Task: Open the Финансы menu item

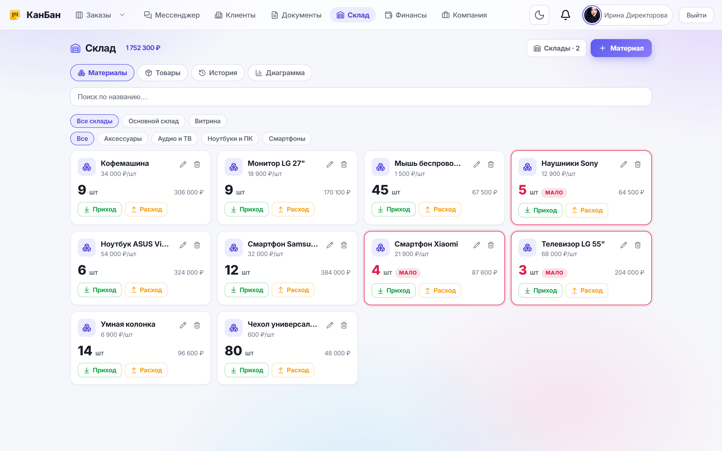Action: (x=406, y=15)
